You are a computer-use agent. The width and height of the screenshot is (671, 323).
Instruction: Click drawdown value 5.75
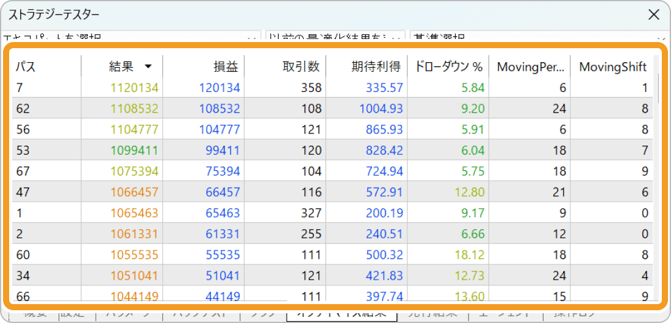point(473,171)
